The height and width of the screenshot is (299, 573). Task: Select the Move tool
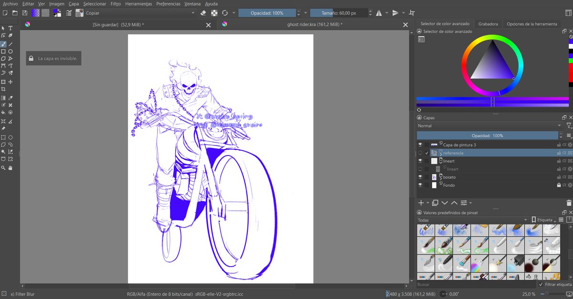click(11, 82)
